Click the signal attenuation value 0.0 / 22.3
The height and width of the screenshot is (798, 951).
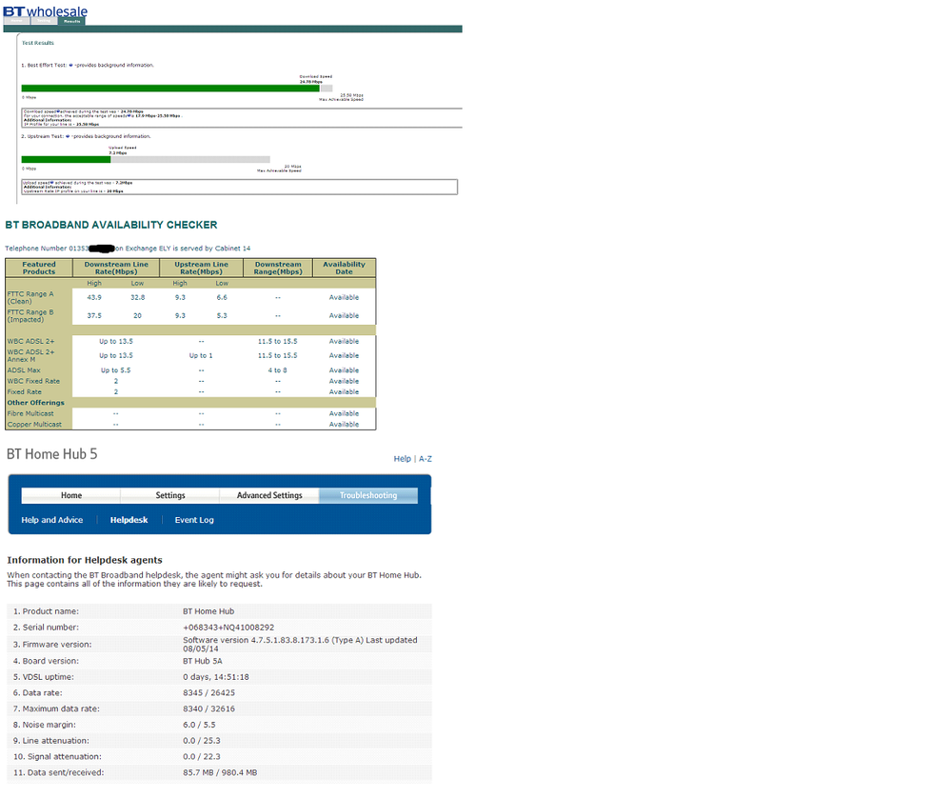(202, 757)
